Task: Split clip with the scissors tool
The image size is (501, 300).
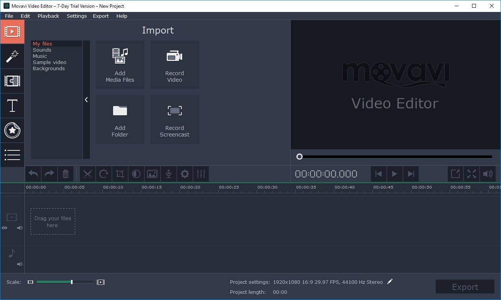Action: point(88,174)
